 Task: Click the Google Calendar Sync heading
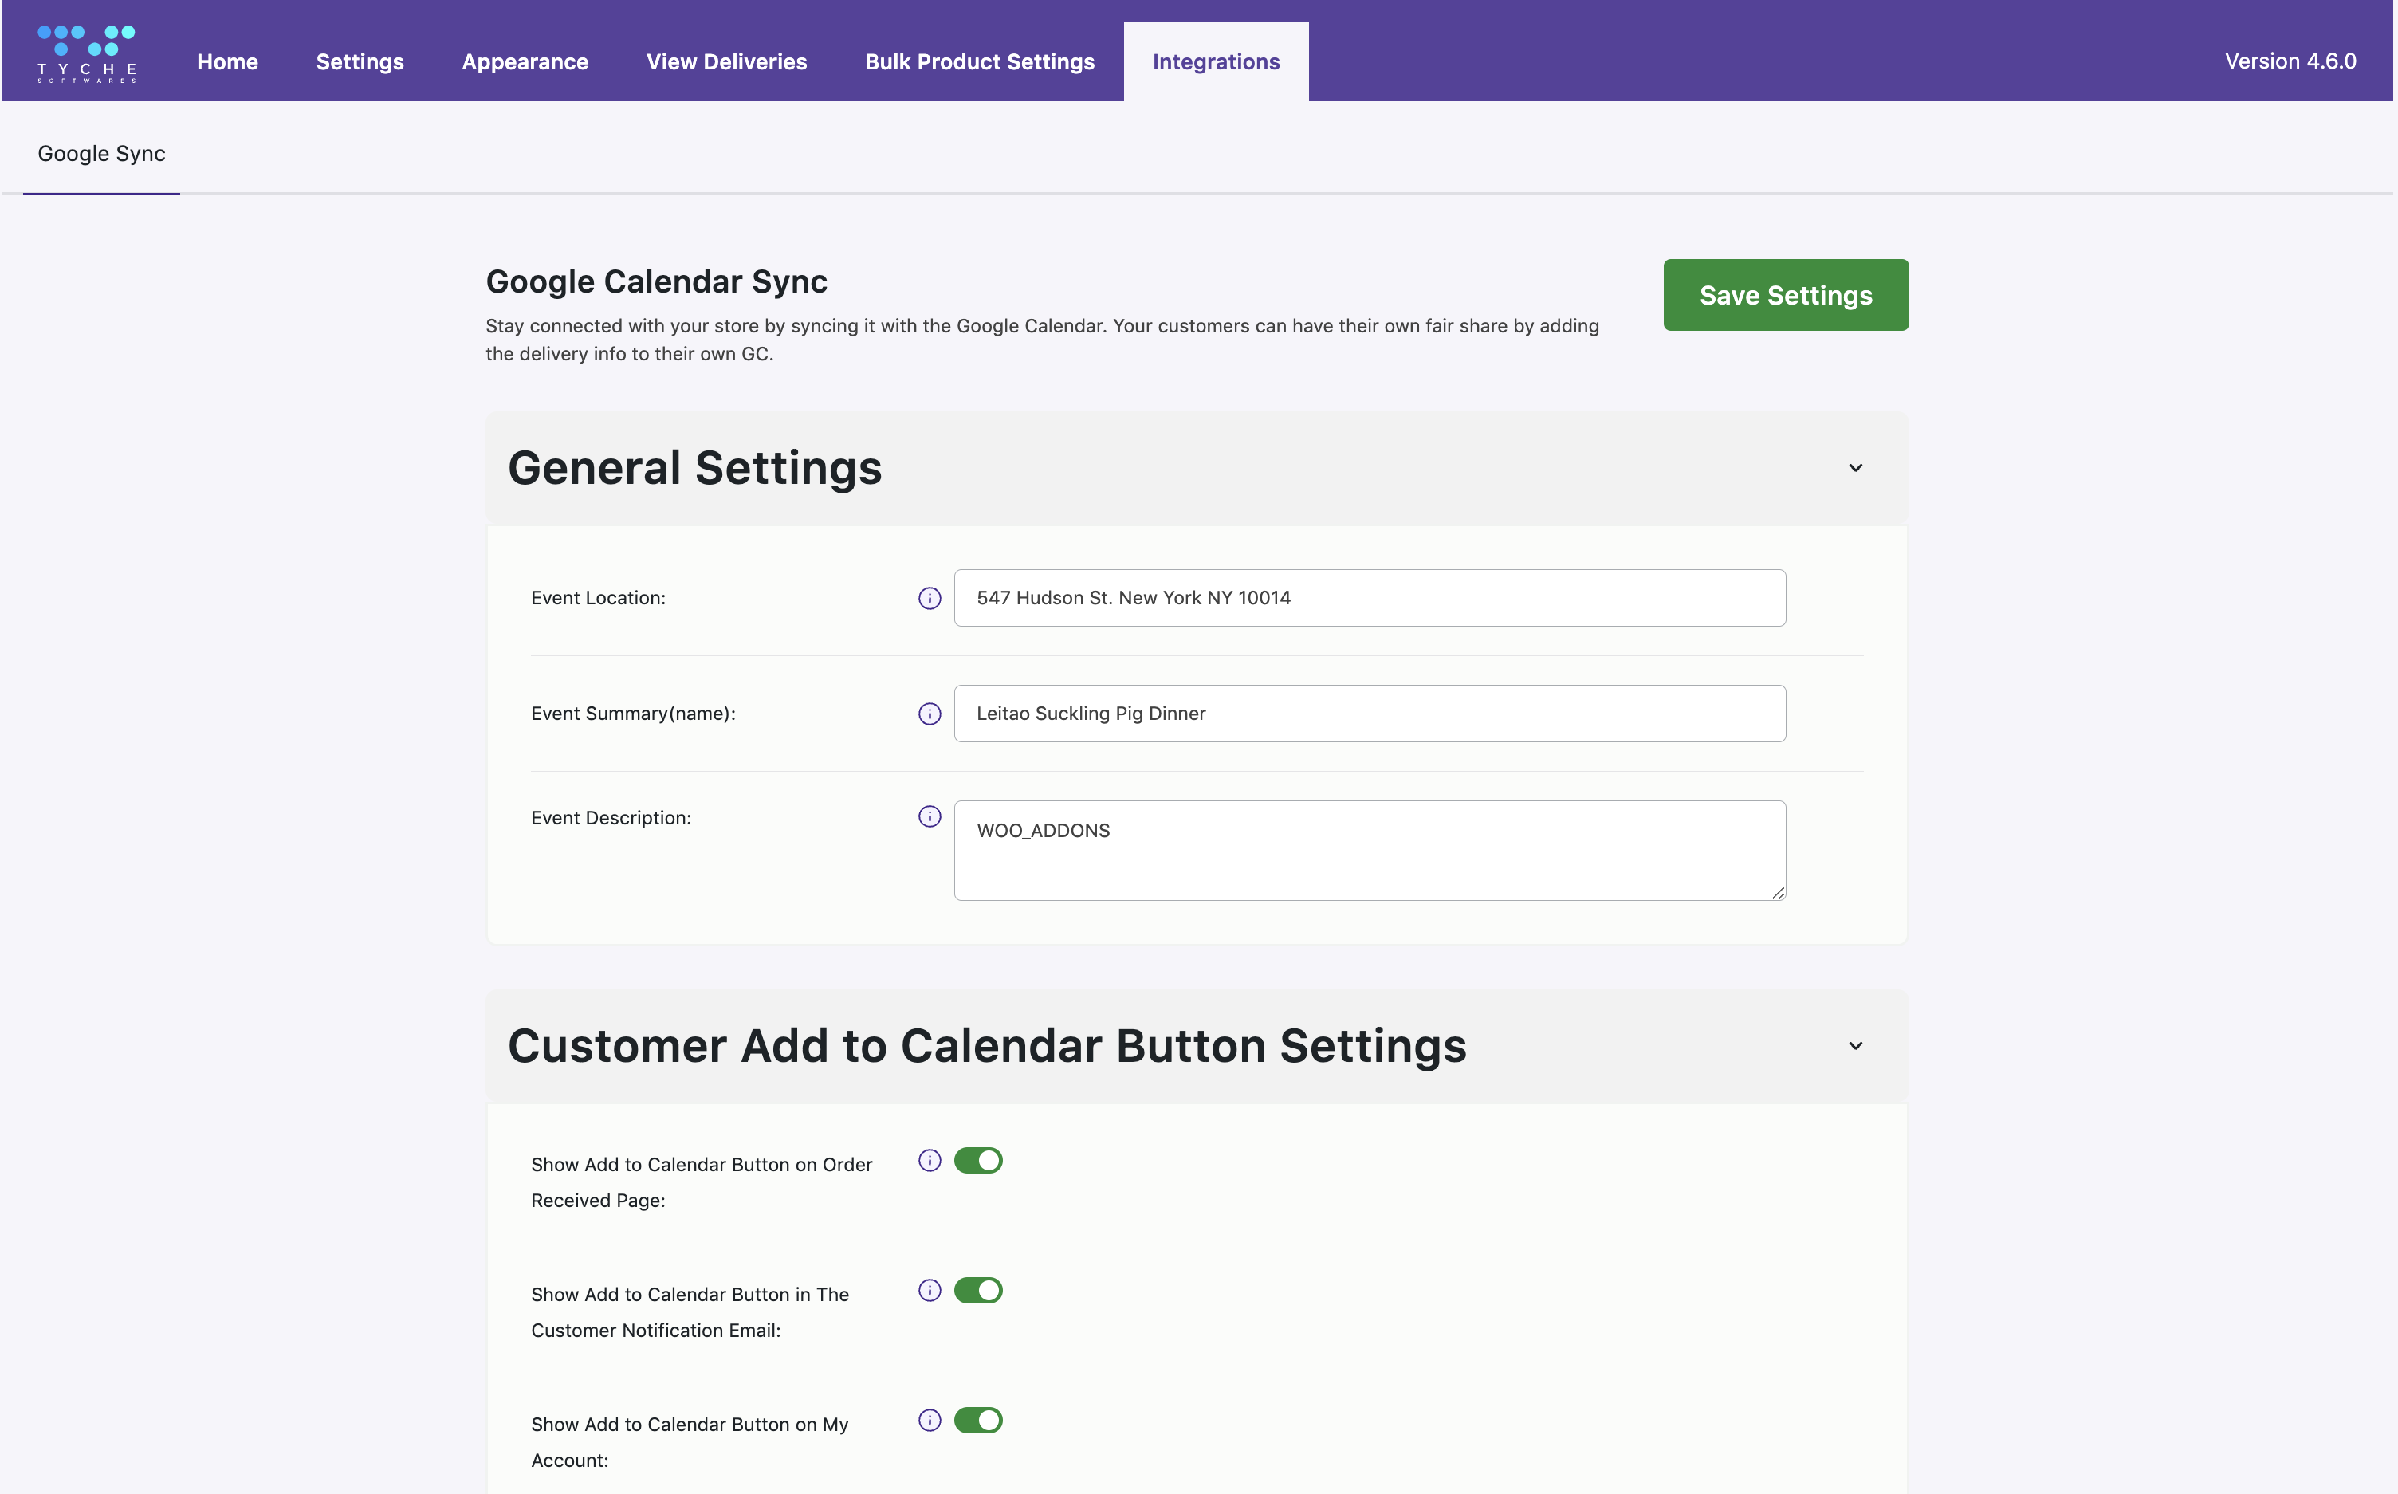tap(656, 281)
